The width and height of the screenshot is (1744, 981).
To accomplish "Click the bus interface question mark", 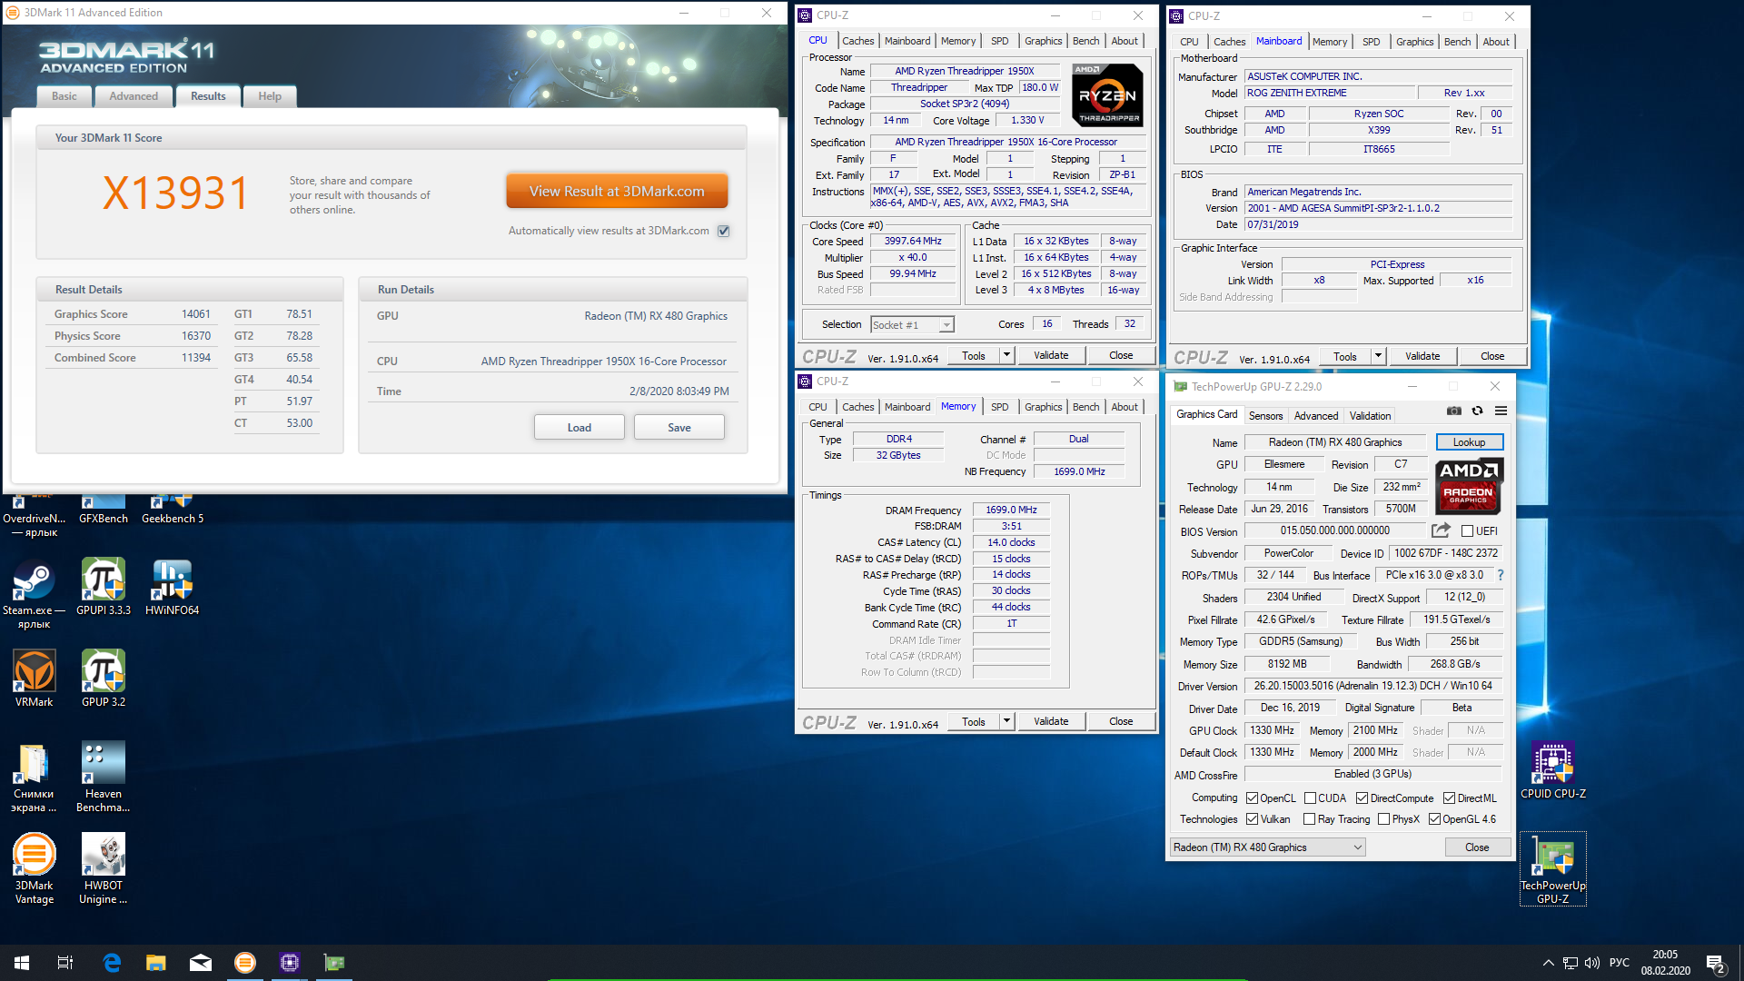I will pos(1500,575).
